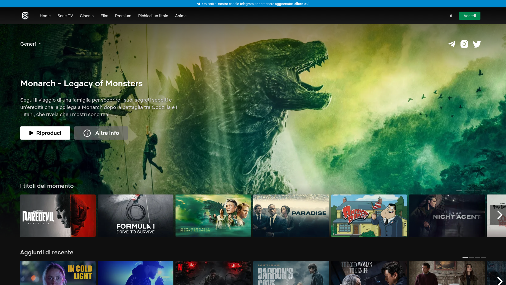Open the Twitter bird icon

pyautogui.click(x=477, y=44)
